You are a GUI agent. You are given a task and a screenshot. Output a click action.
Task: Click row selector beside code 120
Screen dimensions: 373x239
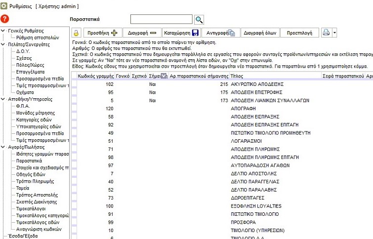click(x=74, y=109)
